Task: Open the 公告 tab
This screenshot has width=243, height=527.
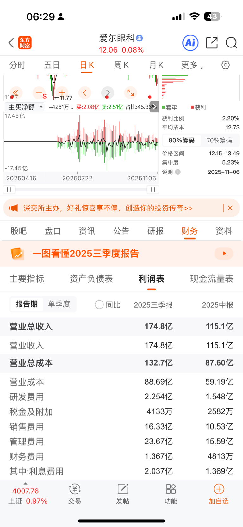Action: click(121, 231)
